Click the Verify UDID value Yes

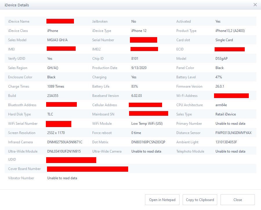pos(50,59)
